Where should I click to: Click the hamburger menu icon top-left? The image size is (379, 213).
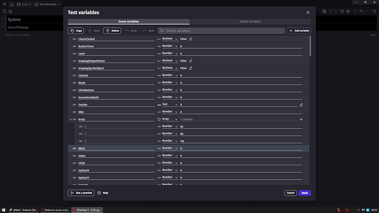click(4, 4)
